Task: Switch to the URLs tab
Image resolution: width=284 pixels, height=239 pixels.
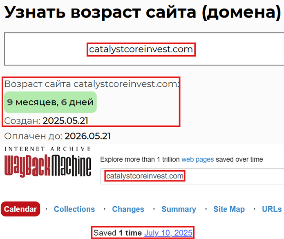Action: point(272,209)
